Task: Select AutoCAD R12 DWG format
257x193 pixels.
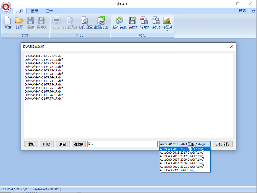Action: coord(185,170)
